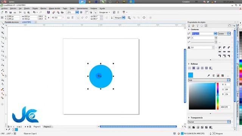
Task: Select the Color Eyedropper tool in toolbox
Action: [x=2, y=90]
